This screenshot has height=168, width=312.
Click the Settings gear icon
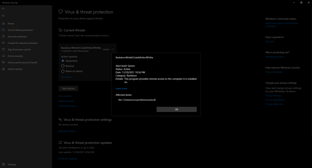click(x=3, y=164)
